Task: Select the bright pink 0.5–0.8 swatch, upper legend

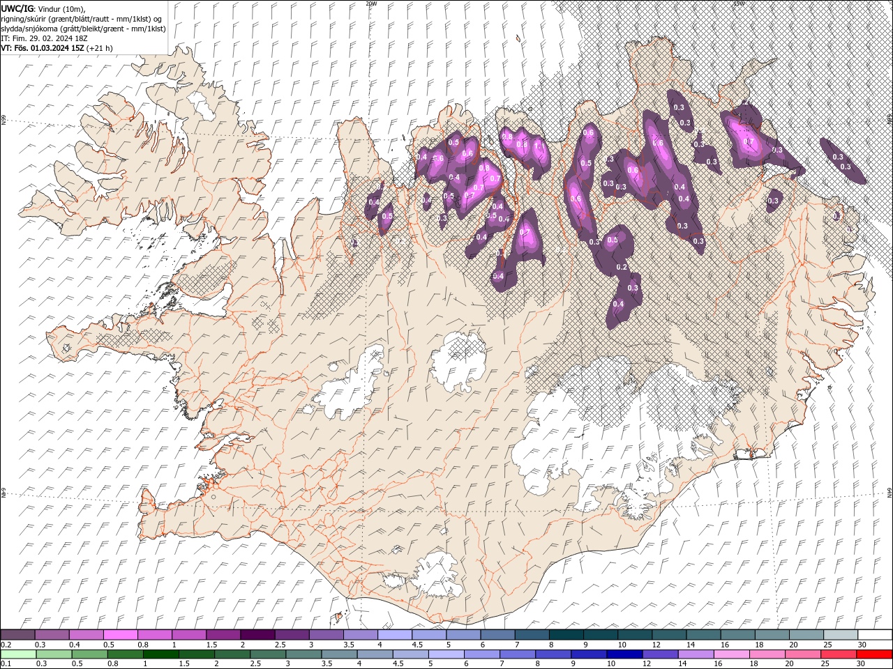Action: (120, 635)
